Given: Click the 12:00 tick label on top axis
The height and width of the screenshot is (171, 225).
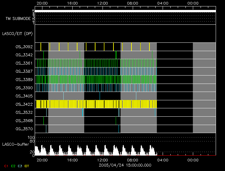Looking at the screenshot, I should click(x=103, y=3).
